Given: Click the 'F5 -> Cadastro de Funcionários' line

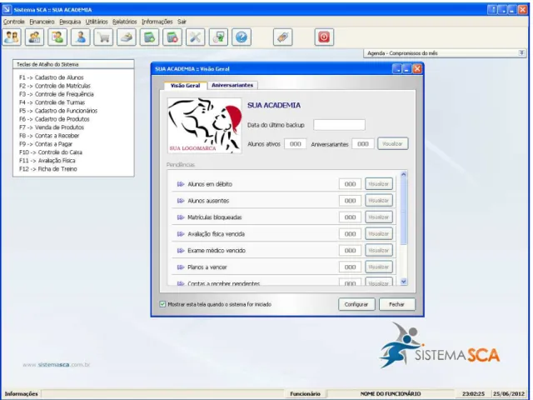Looking at the screenshot, I should coord(58,111).
